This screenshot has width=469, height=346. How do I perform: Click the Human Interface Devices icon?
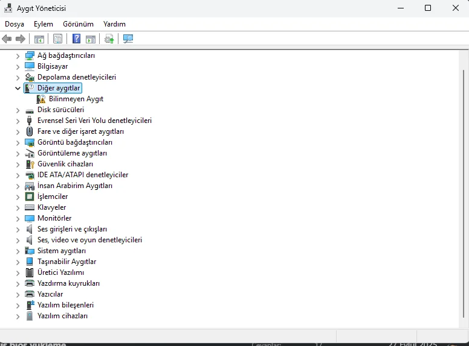pos(30,186)
